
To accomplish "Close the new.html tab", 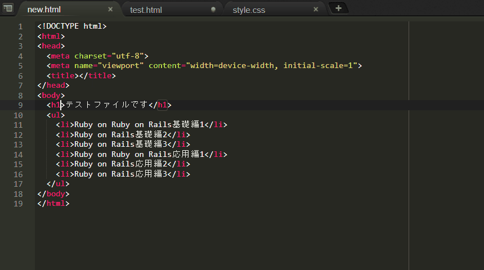I will coord(110,10).
